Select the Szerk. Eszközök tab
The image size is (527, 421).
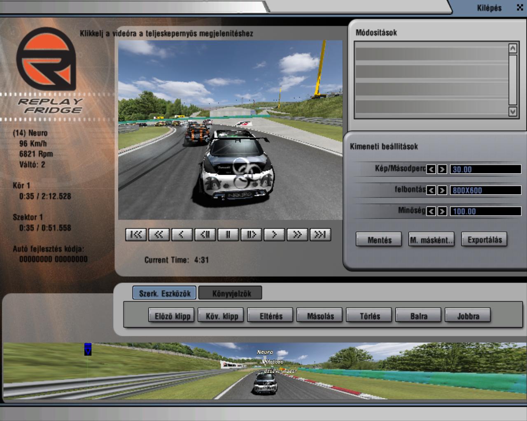click(165, 293)
